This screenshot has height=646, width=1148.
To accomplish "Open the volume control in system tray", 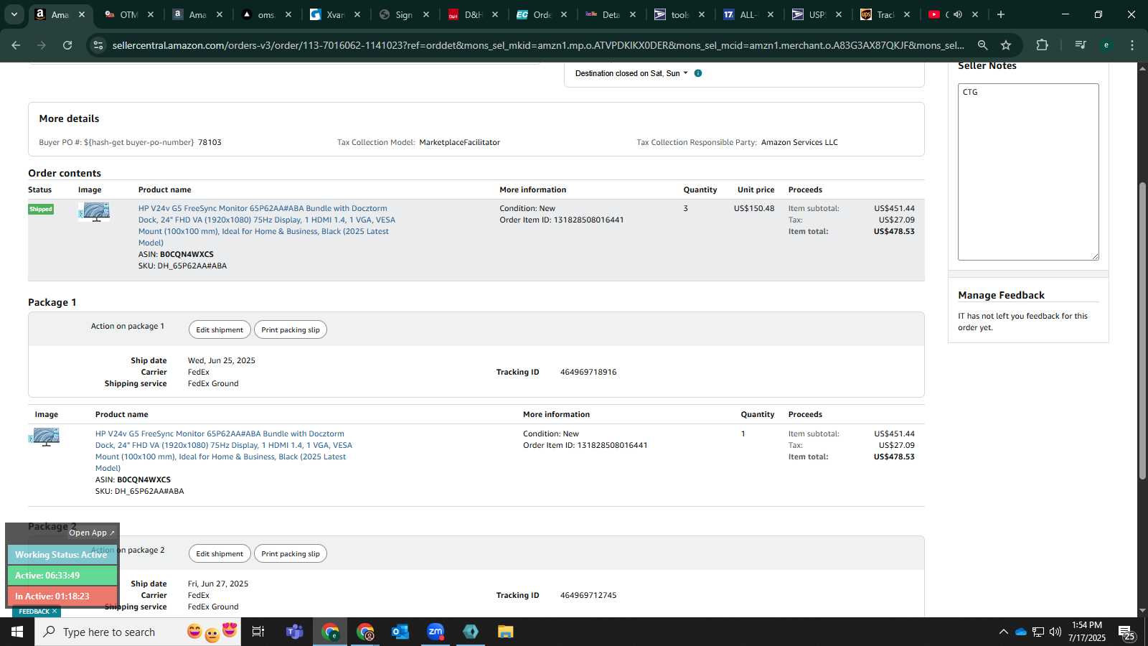I will point(1055,632).
